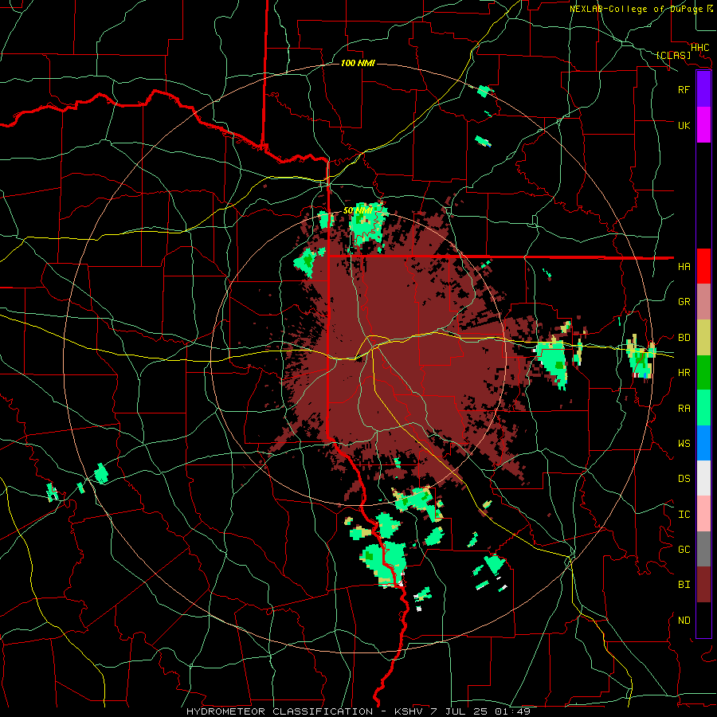The width and height of the screenshot is (717, 717).
Task: Click the magenta UK legend color swatch
Action: 703,125
